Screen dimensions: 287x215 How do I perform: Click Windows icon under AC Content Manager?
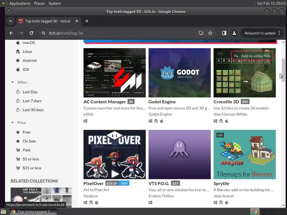(85, 121)
